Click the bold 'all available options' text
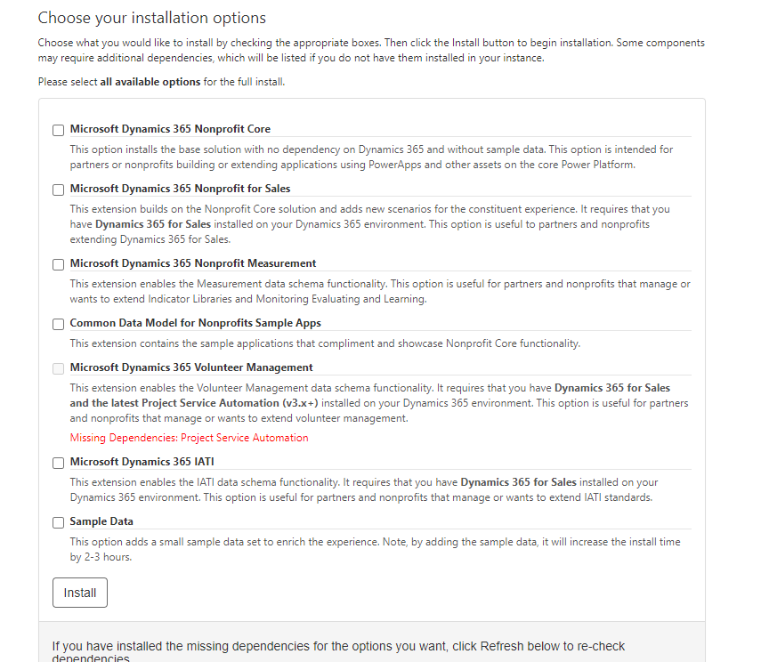The image size is (761, 662). click(x=150, y=82)
